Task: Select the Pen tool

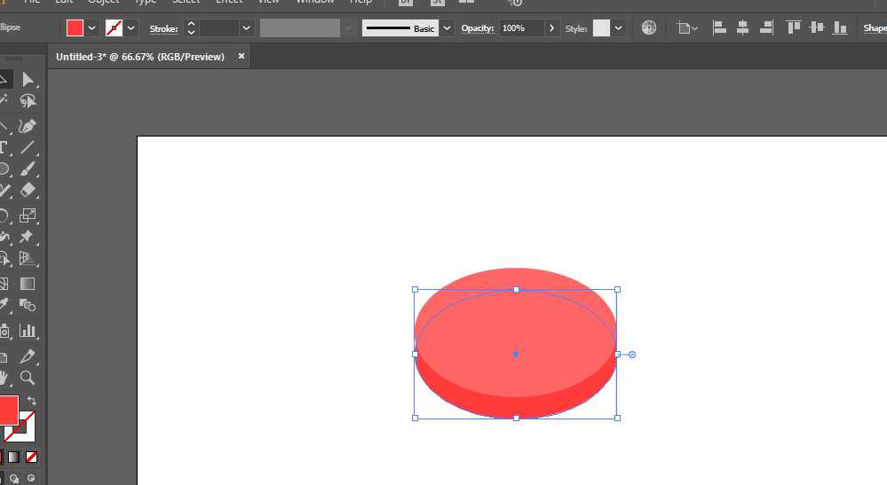Action: (28, 126)
